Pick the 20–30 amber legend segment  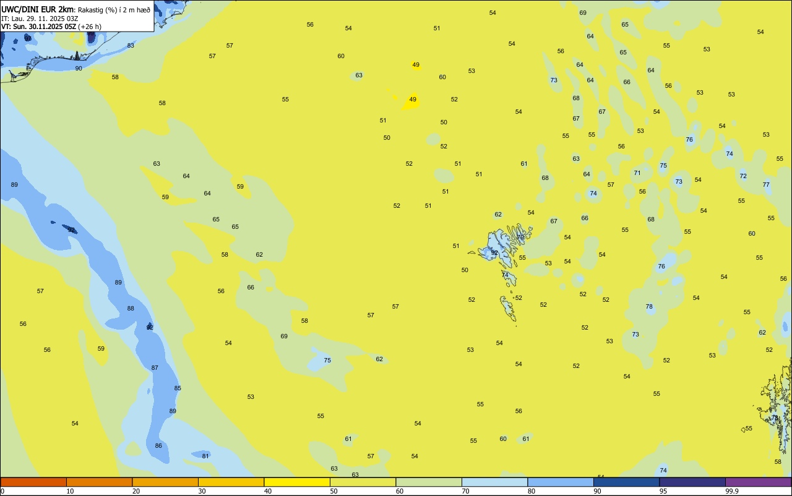(165, 482)
